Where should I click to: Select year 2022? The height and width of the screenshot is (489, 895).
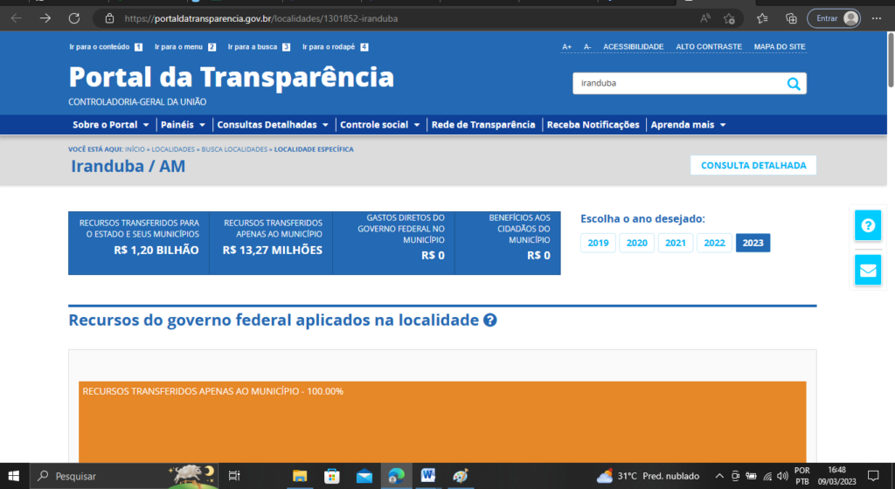coord(714,244)
